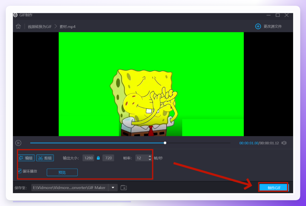The image size is (306, 206).
Task: Open the 剪辑 cut tool
Action: point(45,158)
